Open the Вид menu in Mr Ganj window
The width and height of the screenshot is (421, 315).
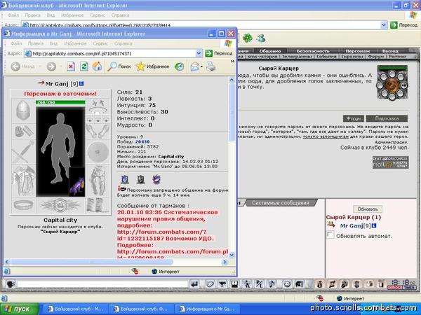[53, 43]
